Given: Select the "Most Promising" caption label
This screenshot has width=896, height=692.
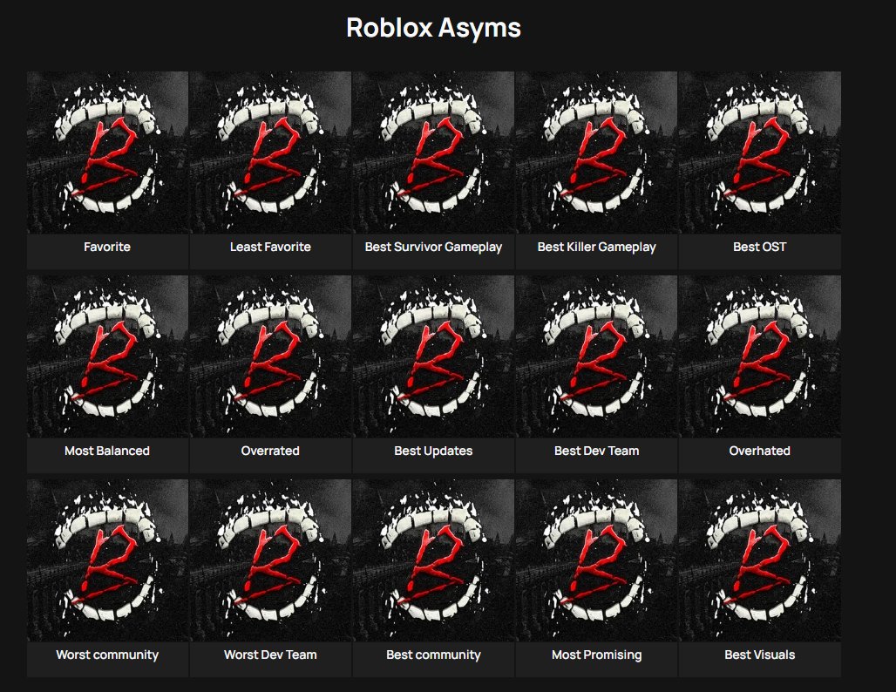Looking at the screenshot, I should click(596, 655).
